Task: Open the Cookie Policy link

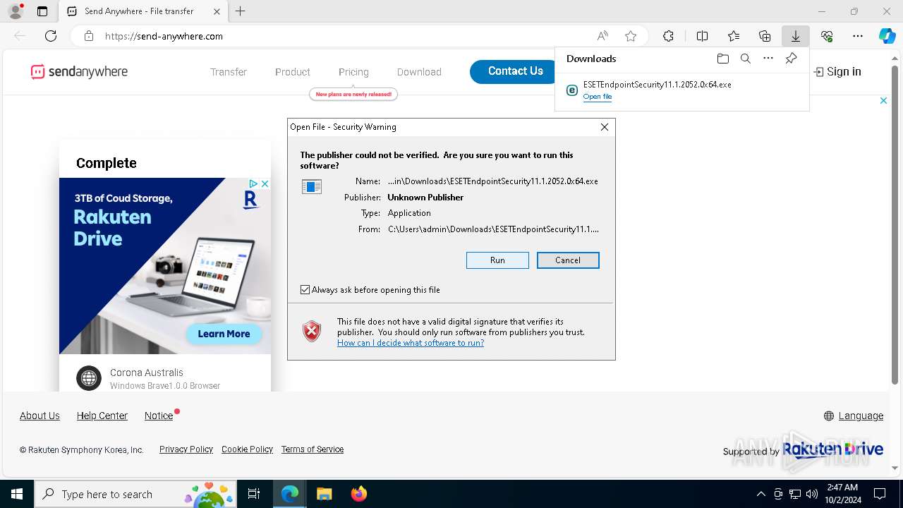Action: [x=247, y=449]
